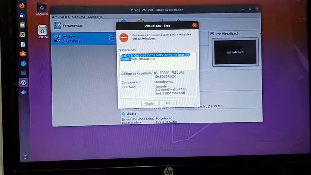The height and width of the screenshot is (175, 311).
Task: Open the Files manager dock icon
Action: pos(22,25)
